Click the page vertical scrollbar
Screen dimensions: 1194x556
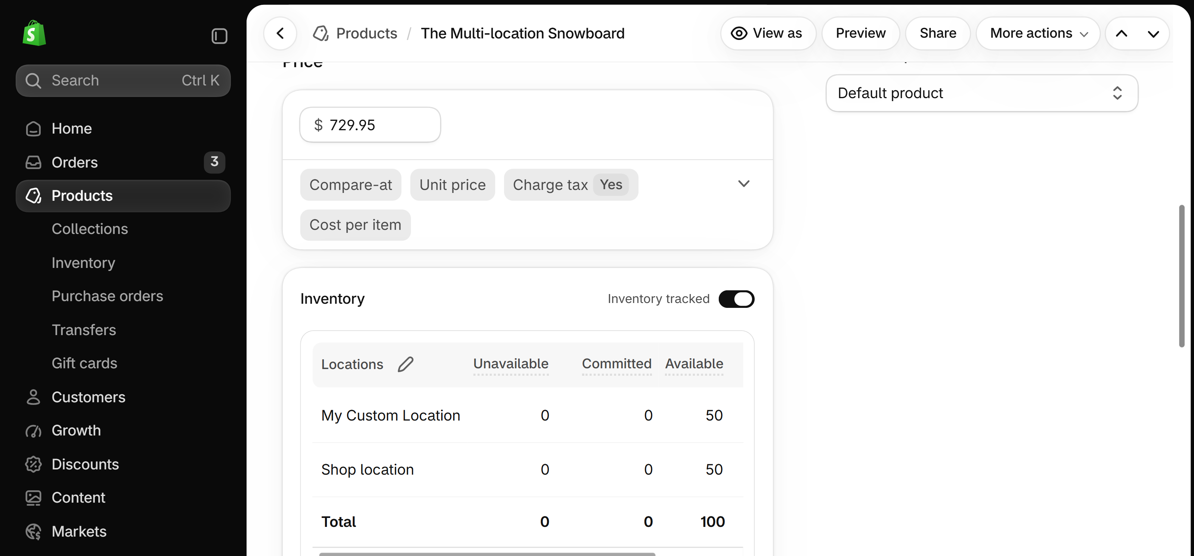[x=1182, y=276]
